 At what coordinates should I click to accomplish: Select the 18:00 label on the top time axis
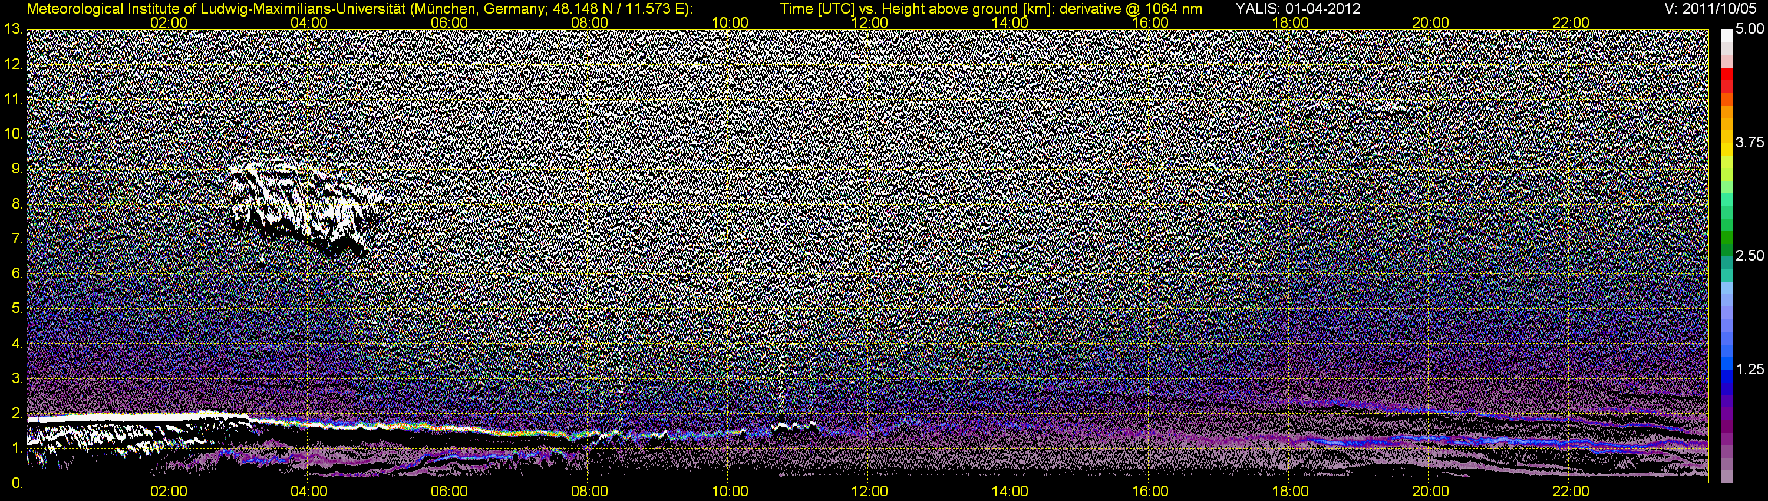(x=1290, y=22)
